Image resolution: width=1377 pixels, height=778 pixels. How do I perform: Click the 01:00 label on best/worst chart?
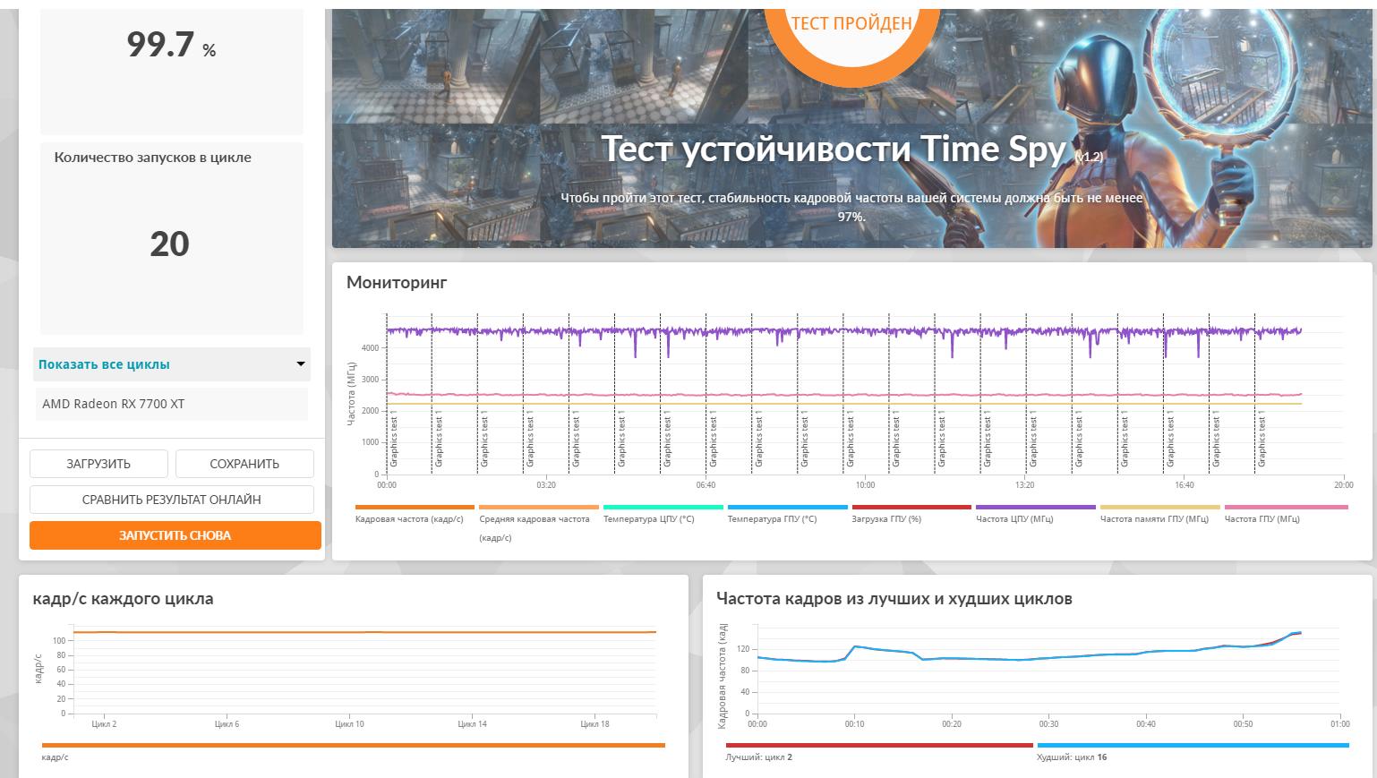click(1339, 724)
